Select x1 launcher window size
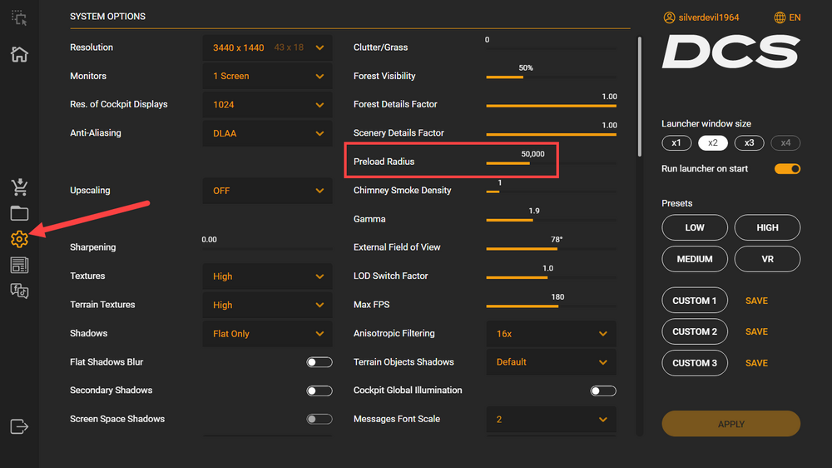The height and width of the screenshot is (468, 832). click(676, 142)
